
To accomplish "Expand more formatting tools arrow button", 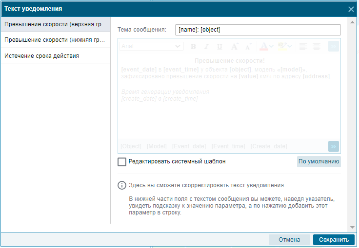I will tap(333, 46).
